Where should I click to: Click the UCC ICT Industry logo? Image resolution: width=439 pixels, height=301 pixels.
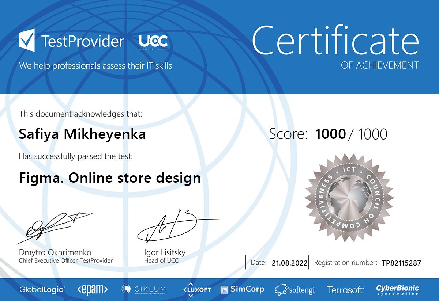tap(153, 42)
